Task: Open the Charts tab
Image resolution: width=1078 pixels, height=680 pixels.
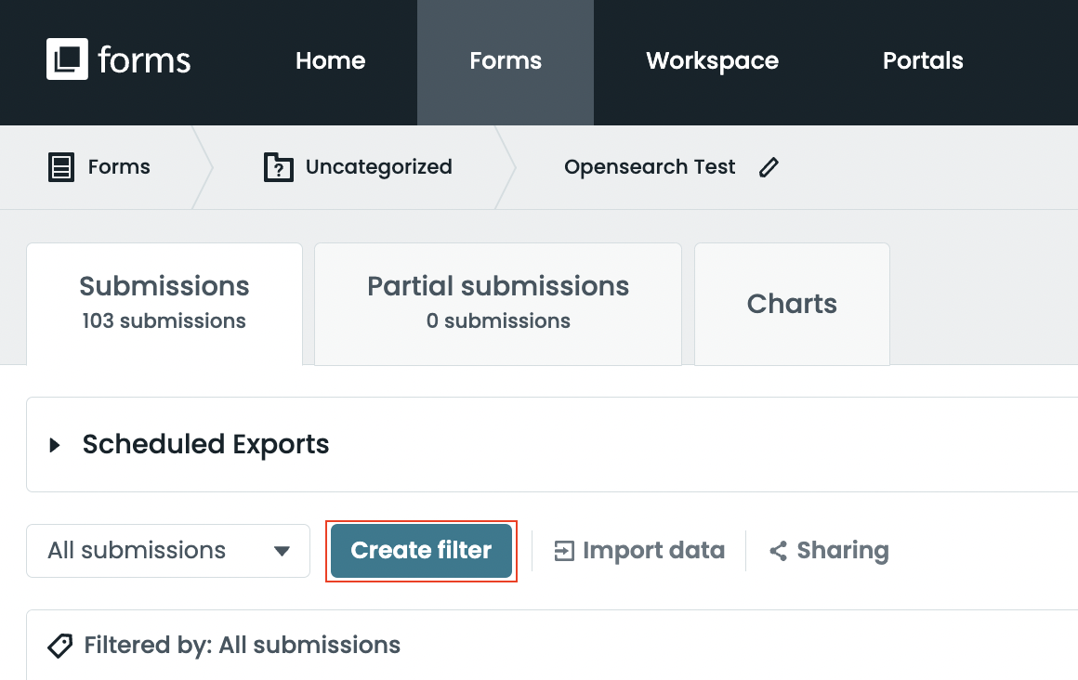Action: point(791,303)
